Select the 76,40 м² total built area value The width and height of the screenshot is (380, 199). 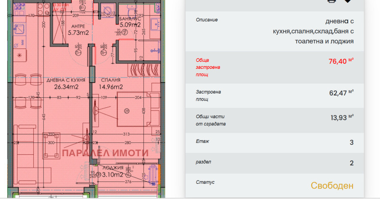coord(341,61)
